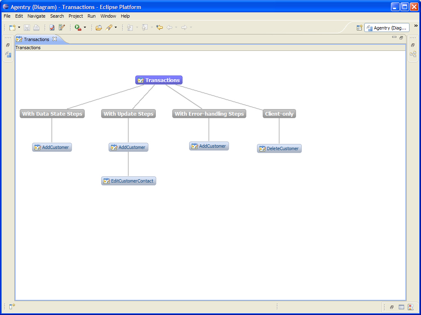The width and height of the screenshot is (421, 315).
Task: Open the Help menu
Action: (x=125, y=16)
